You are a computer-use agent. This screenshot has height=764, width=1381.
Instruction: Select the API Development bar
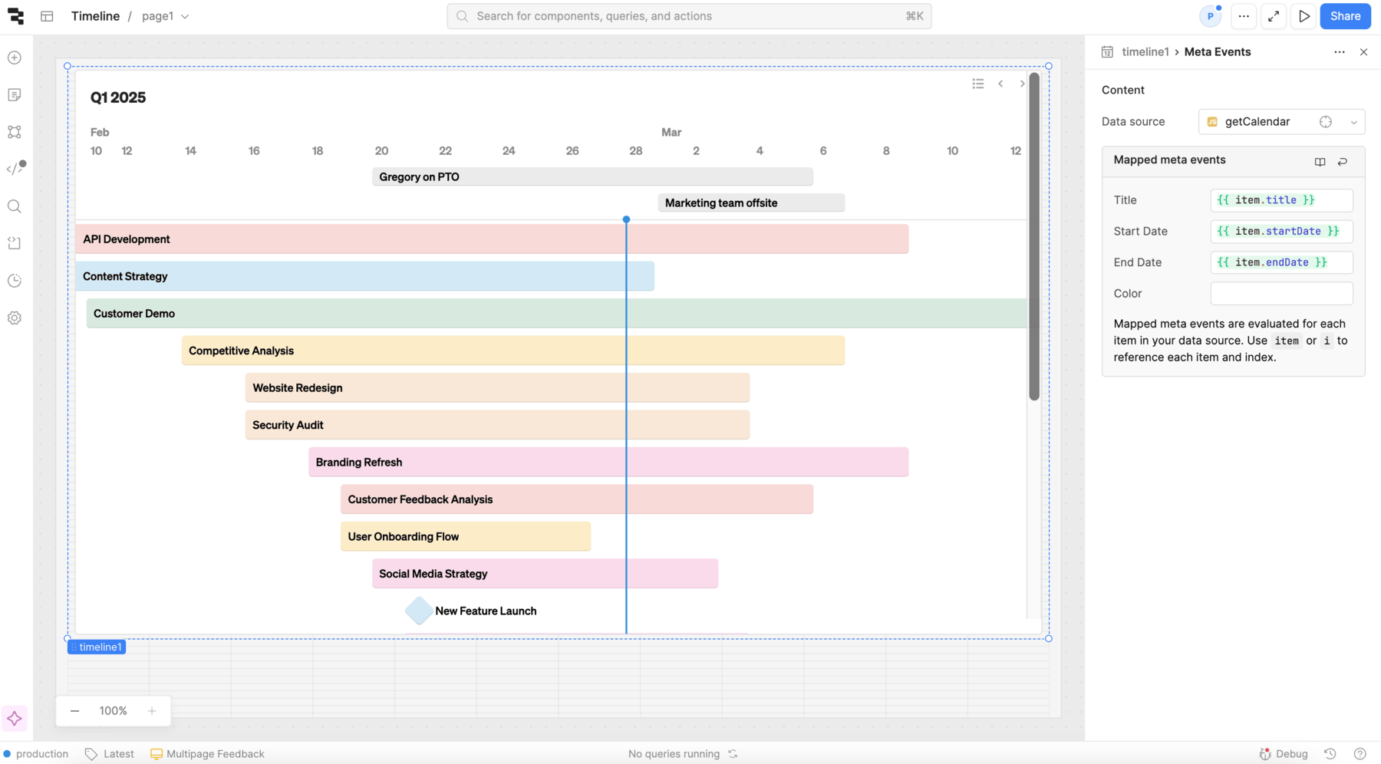click(492, 239)
